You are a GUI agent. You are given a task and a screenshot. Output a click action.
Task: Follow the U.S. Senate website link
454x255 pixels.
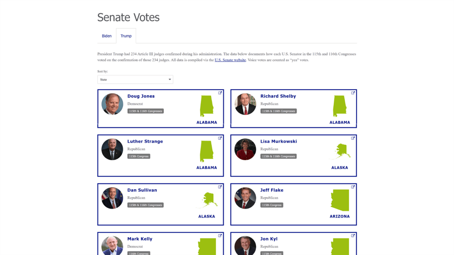click(230, 60)
